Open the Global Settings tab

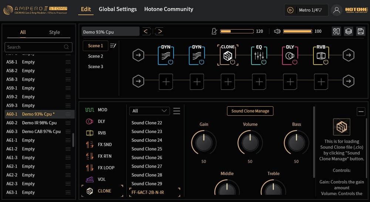[118, 9]
